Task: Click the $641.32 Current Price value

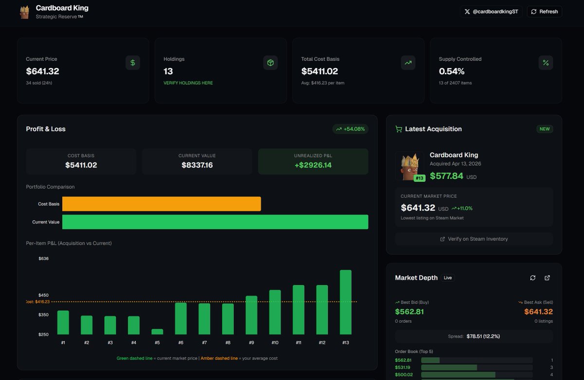Action: tap(43, 71)
